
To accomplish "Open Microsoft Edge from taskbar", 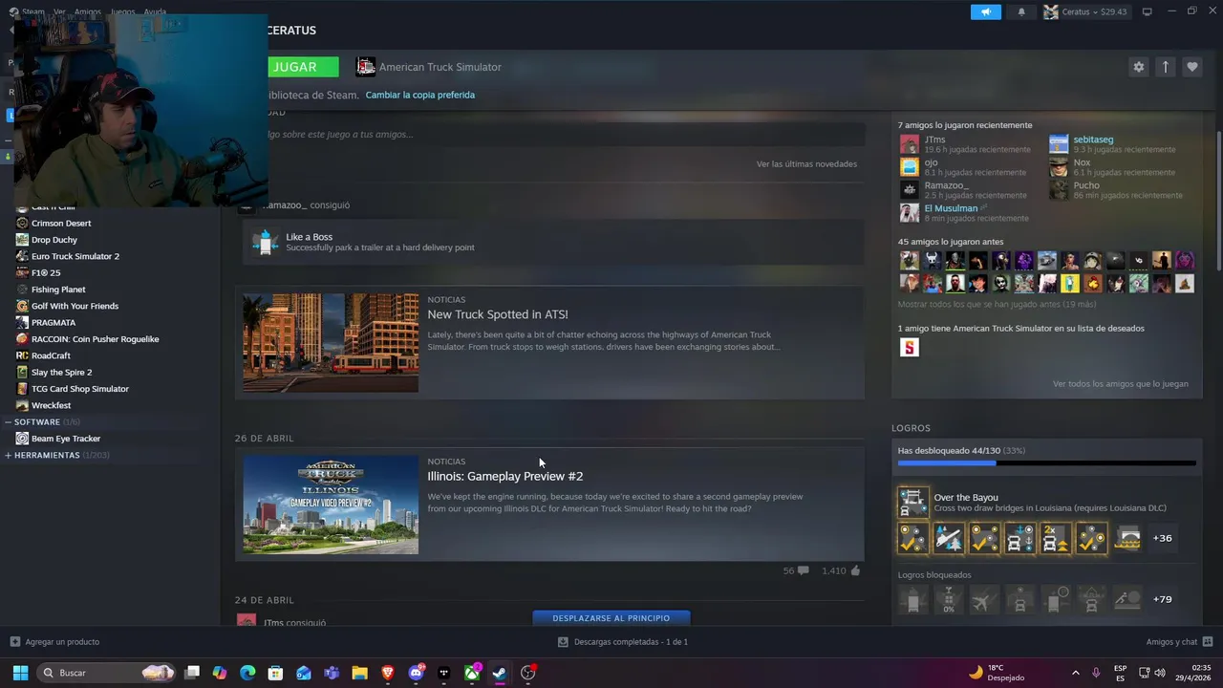I will (247, 673).
